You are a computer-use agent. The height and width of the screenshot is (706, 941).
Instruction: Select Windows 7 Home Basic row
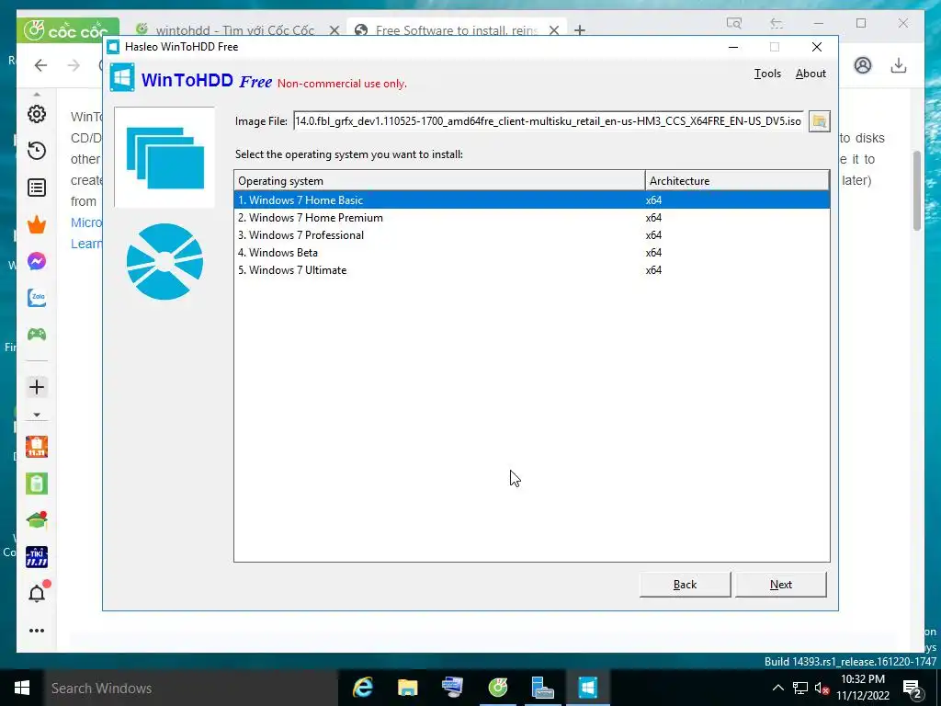[532, 199]
